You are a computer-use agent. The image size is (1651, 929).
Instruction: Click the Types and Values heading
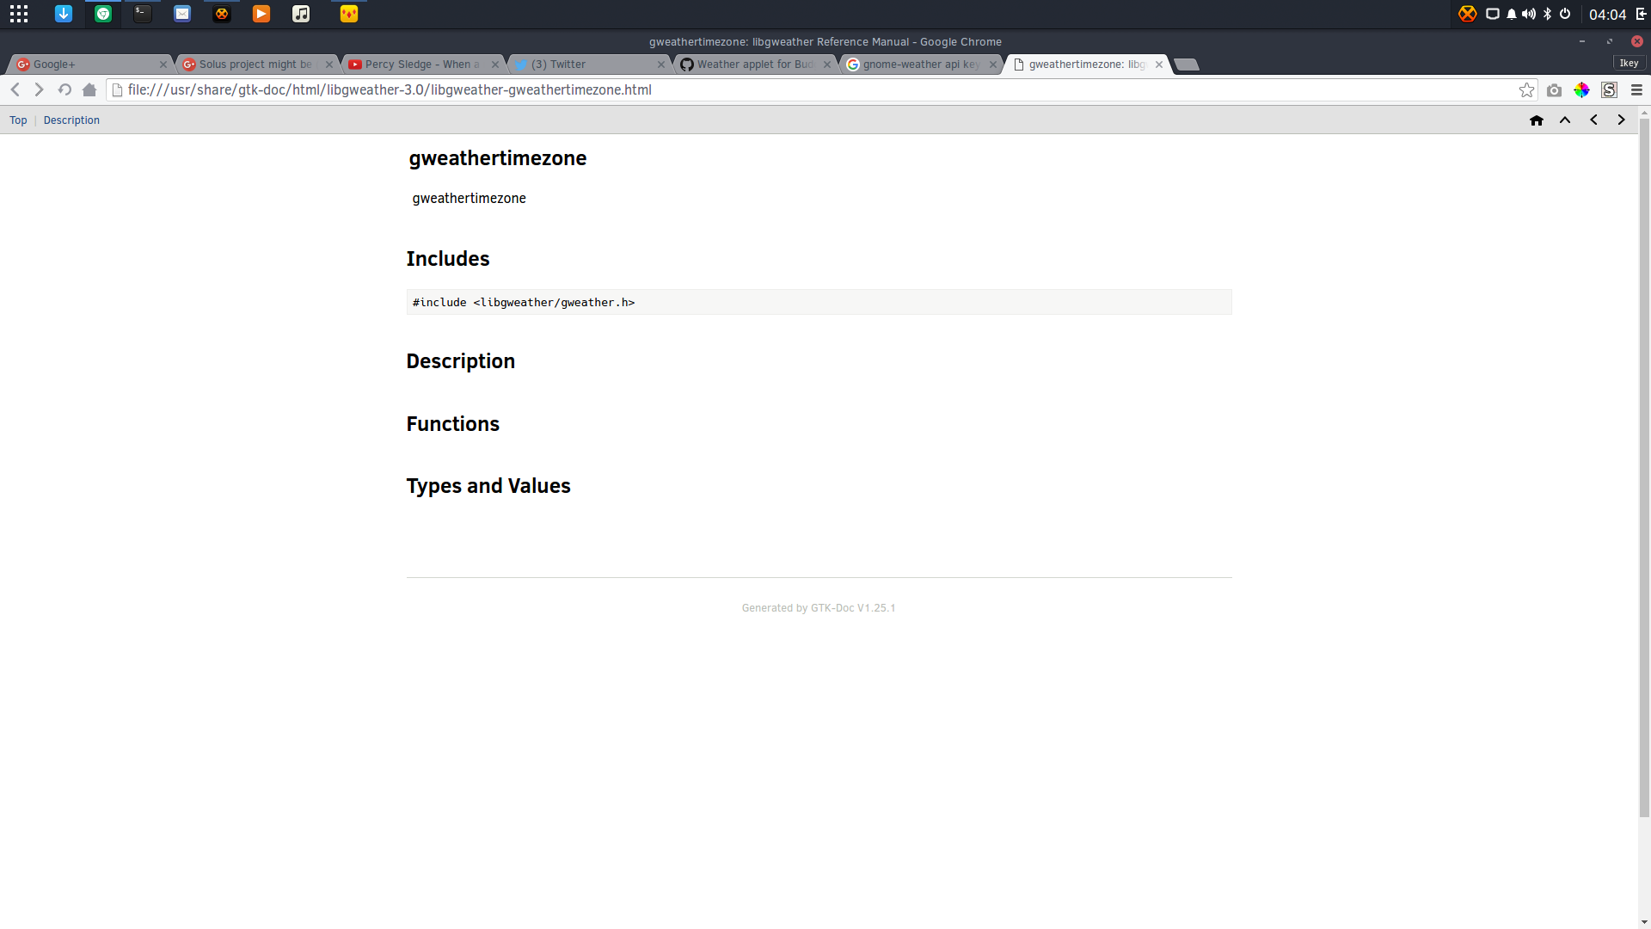[x=488, y=486]
